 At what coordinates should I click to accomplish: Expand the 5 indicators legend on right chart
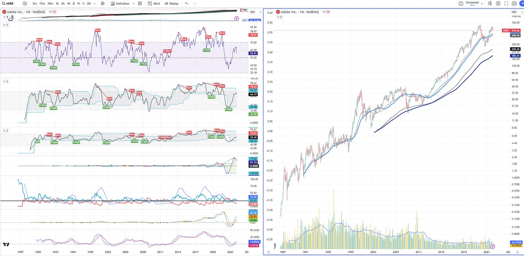coord(279,17)
